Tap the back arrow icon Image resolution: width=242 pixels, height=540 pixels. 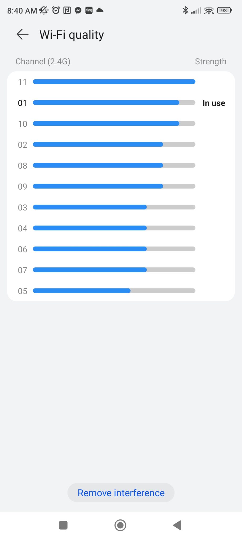point(22,35)
